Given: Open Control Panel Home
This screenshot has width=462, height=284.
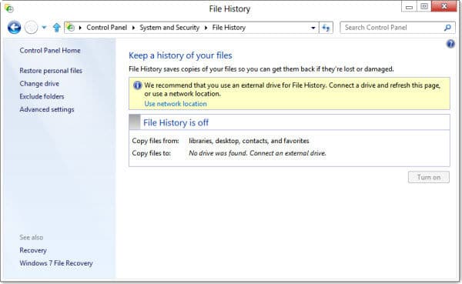Looking at the screenshot, I should 50,50.
